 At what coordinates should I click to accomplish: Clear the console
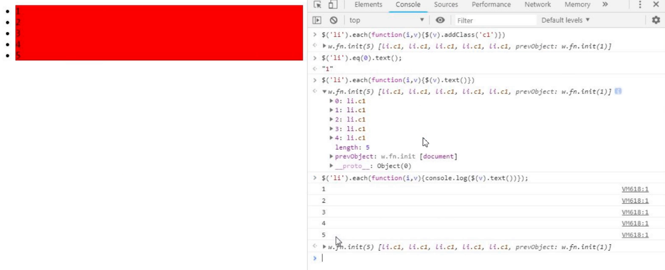[333, 20]
